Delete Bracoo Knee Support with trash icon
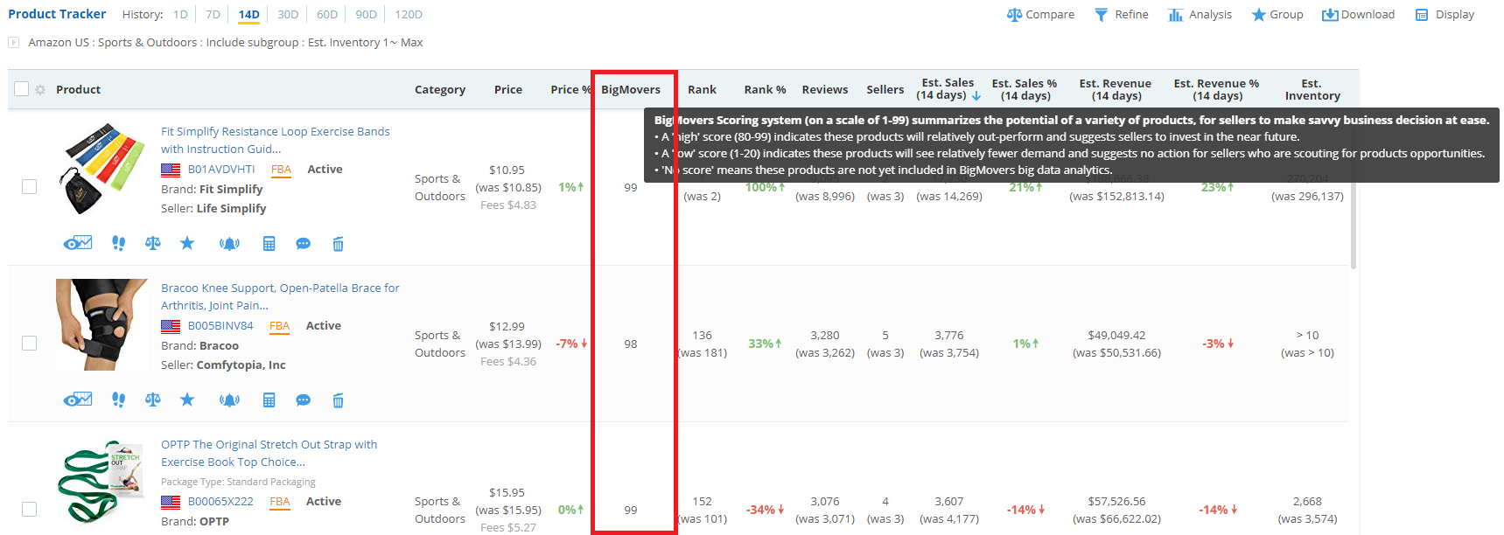The width and height of the screenshot is (1504, 535). [338, 400]
